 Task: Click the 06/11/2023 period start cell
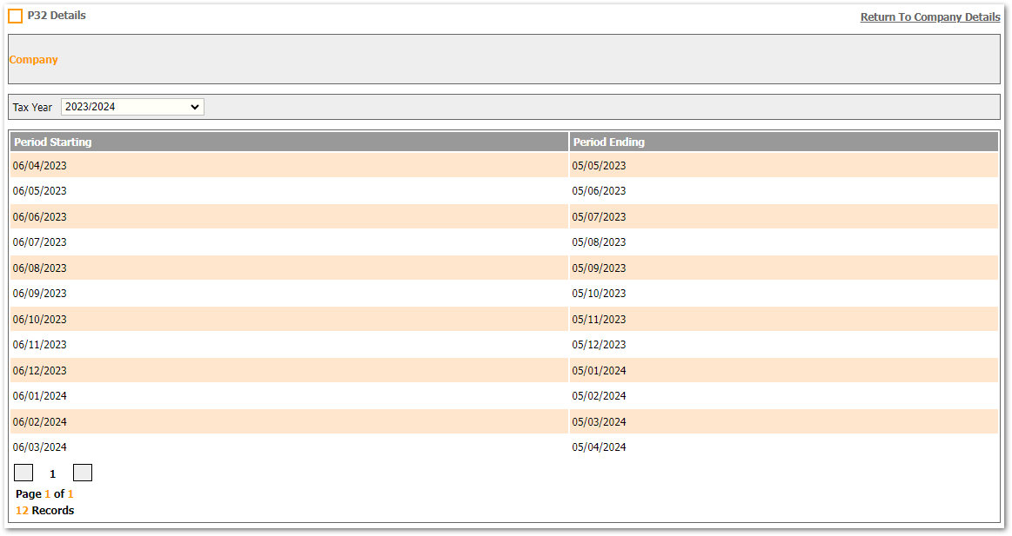[x=39, y=345]
